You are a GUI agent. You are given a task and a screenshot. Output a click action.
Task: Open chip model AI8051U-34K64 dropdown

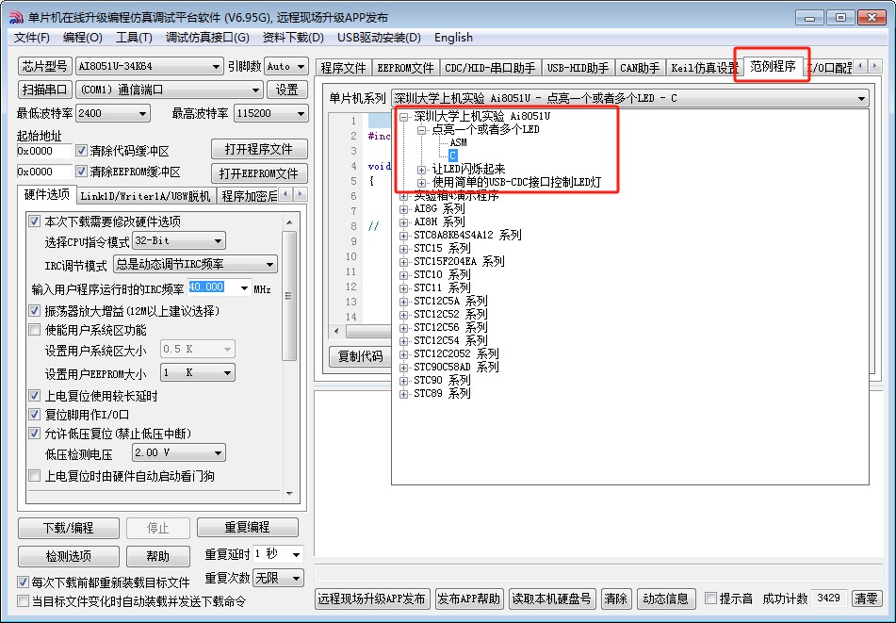pyautogui.click(x=149, y=66)
